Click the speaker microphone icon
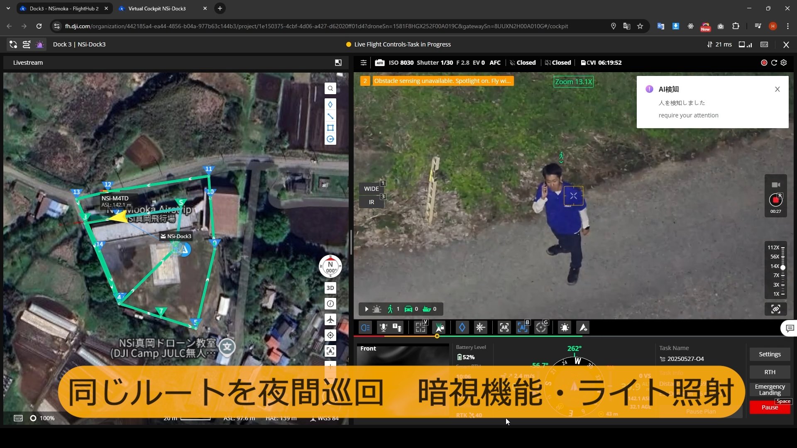This screenshot has width=797, height=448. point(383,328)
